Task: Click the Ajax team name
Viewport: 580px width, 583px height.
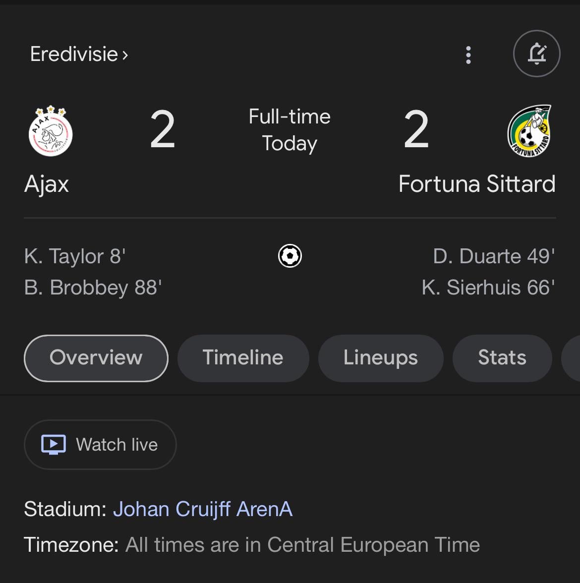Action: (47, 184)
